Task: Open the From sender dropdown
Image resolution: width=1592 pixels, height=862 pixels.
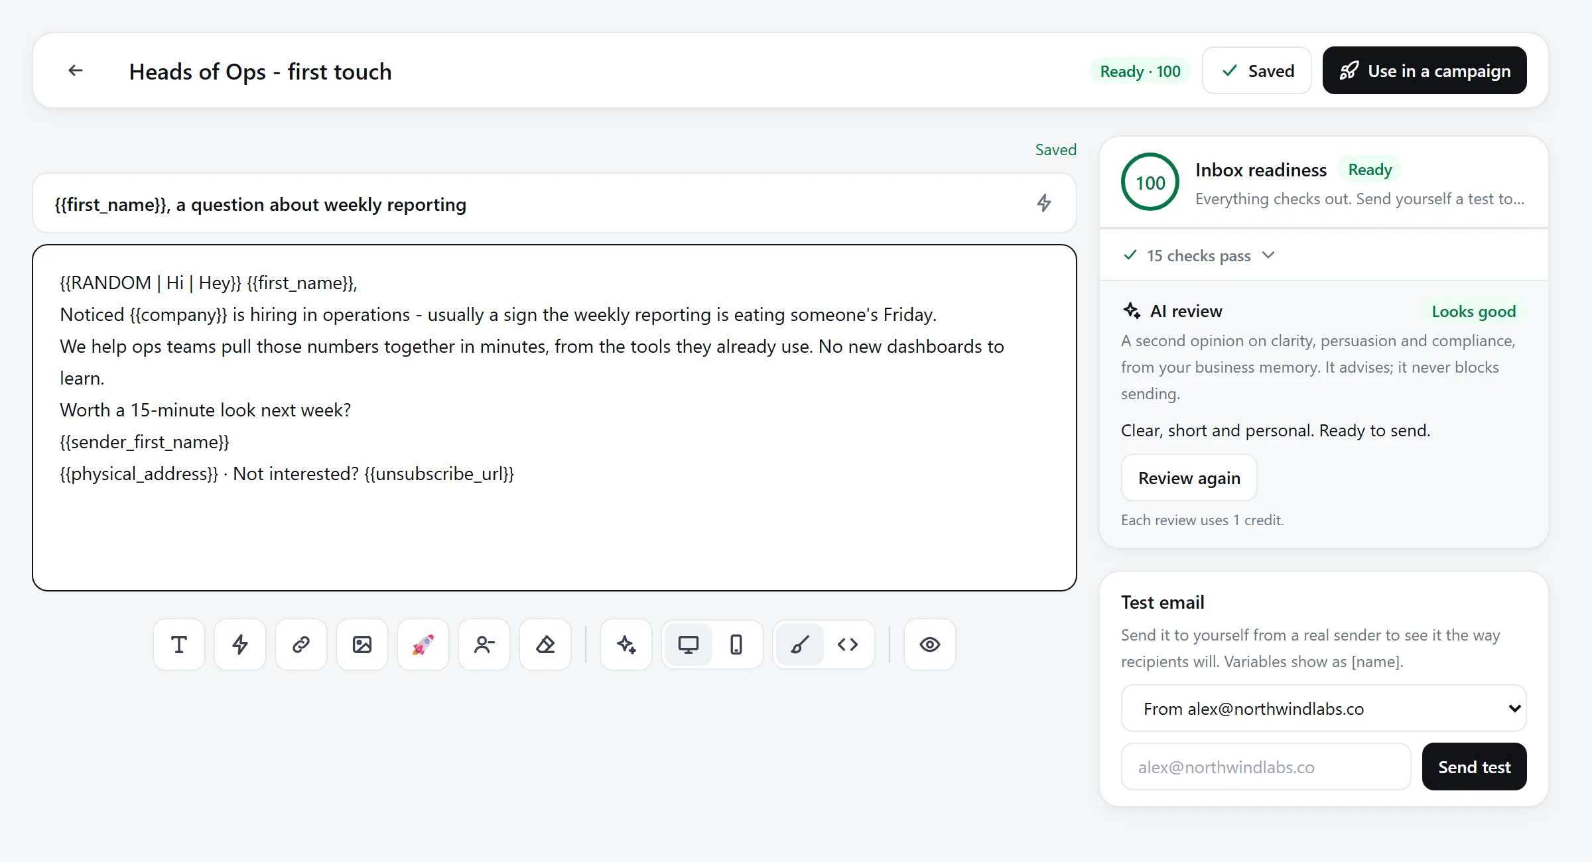Action: point(1324,708)
